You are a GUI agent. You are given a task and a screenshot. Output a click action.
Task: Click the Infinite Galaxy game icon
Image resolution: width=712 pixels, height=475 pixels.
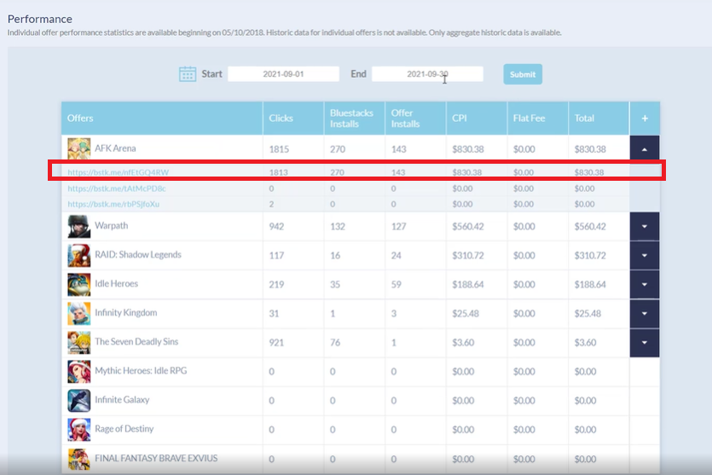(79, 401)
